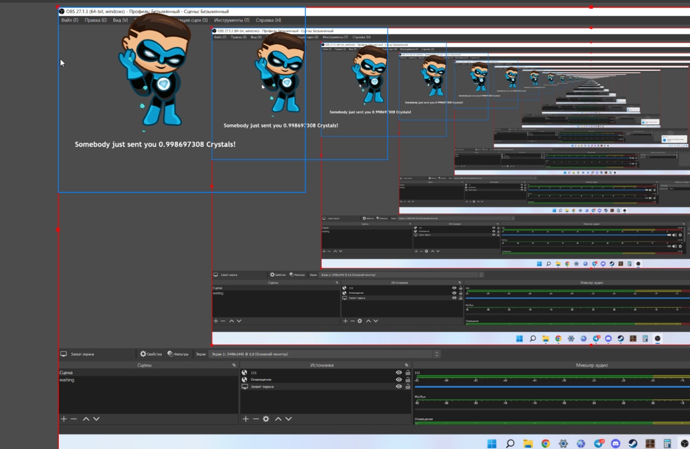Open the Инструменты (T) menu in the outermost window
The image size is (690, 449).
point(232,20)
